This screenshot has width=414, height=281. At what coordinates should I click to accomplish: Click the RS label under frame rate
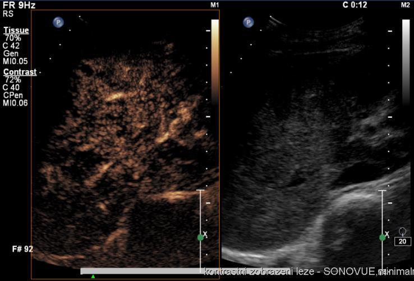coord(8,13)
